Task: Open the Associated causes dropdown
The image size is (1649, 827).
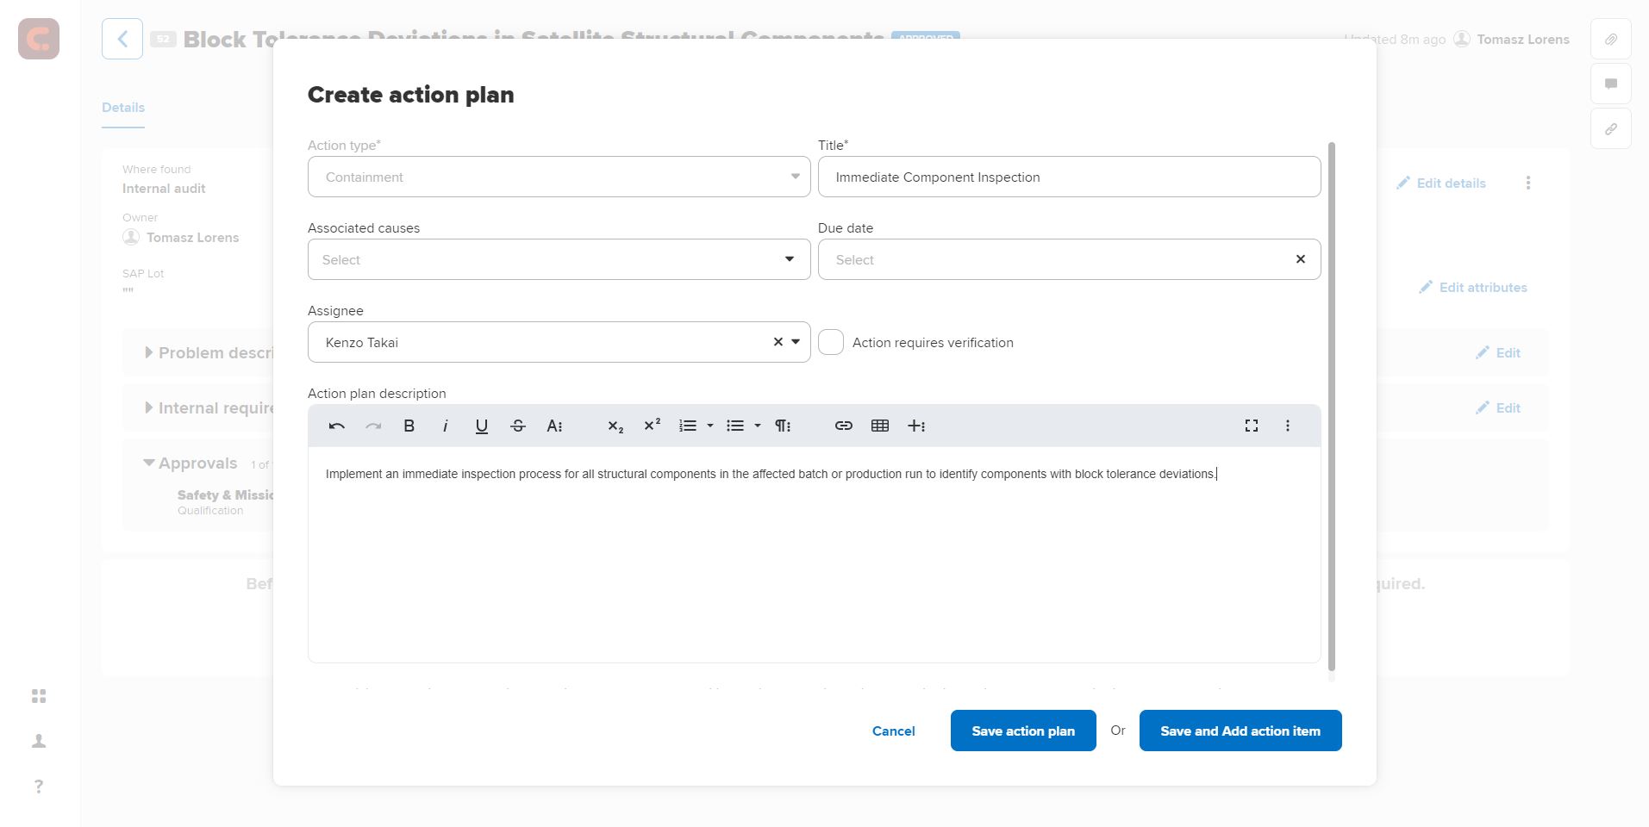Action: [559, 259]
